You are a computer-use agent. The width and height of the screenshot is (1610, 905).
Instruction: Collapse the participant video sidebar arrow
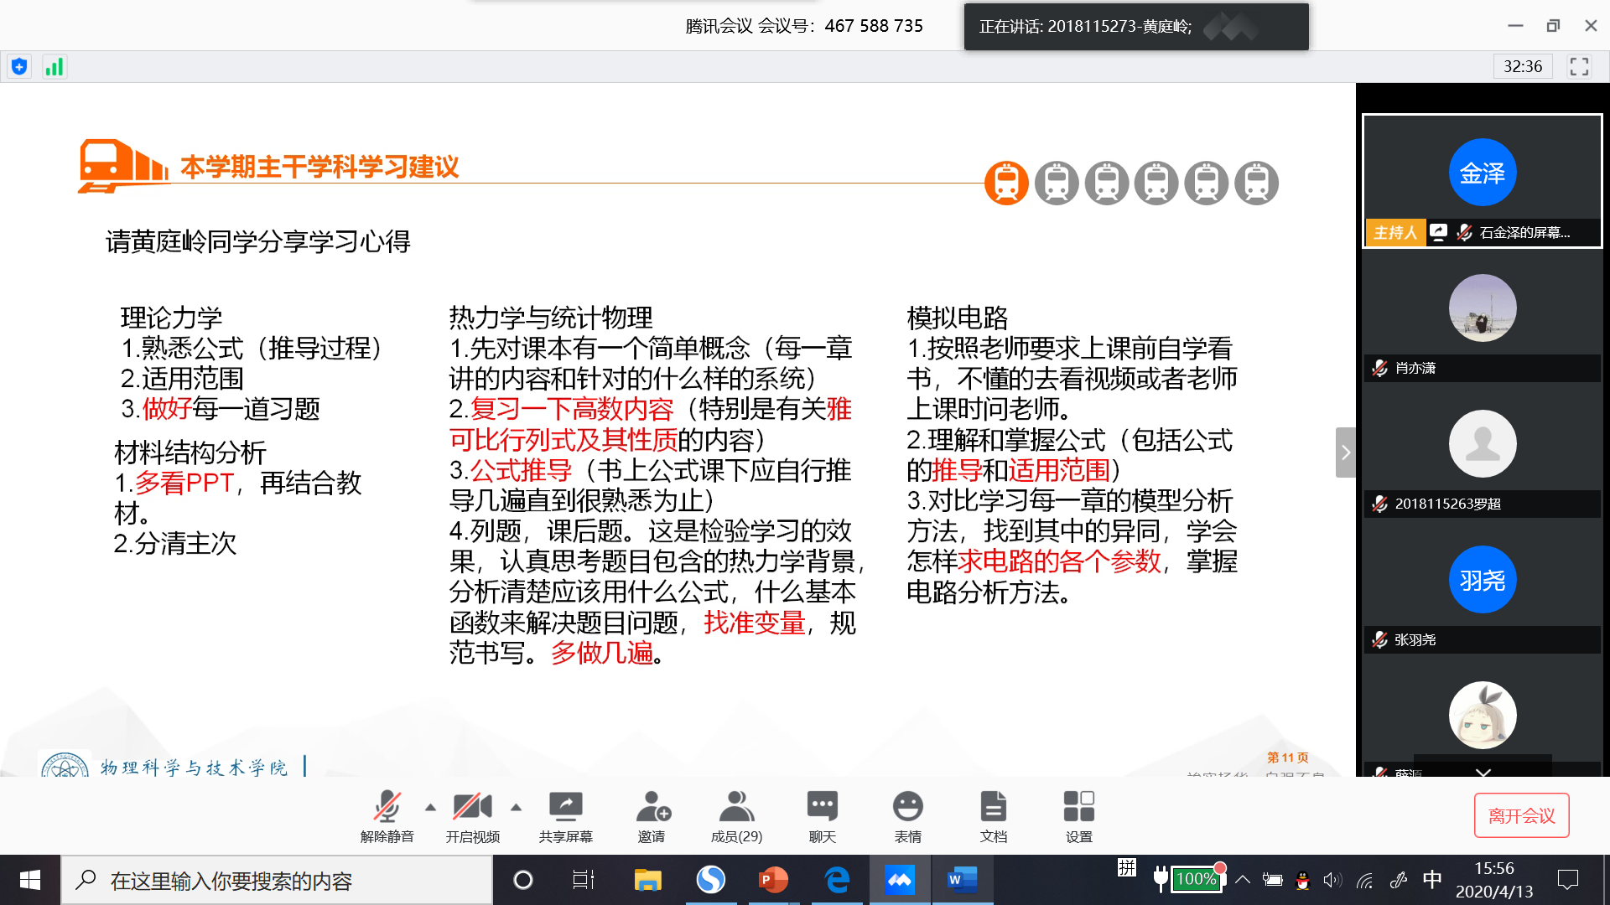1345,452
